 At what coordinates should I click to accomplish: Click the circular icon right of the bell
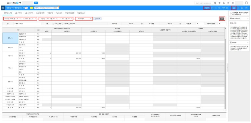[228, 3]
